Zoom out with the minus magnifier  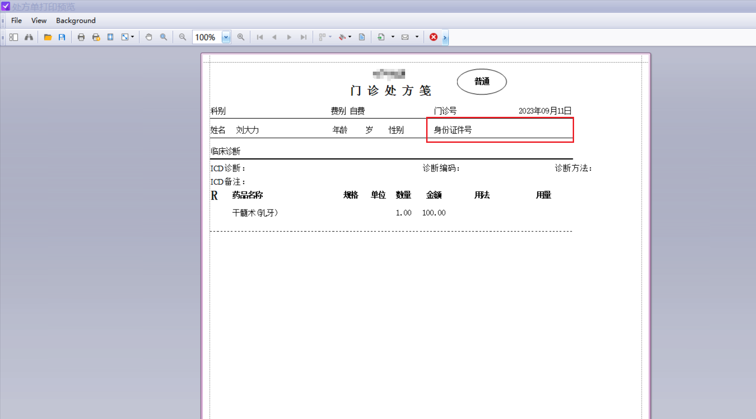coord(182,37)
